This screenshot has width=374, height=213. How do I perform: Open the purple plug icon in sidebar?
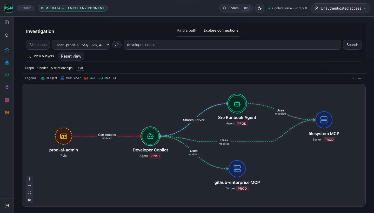[7, 88]
